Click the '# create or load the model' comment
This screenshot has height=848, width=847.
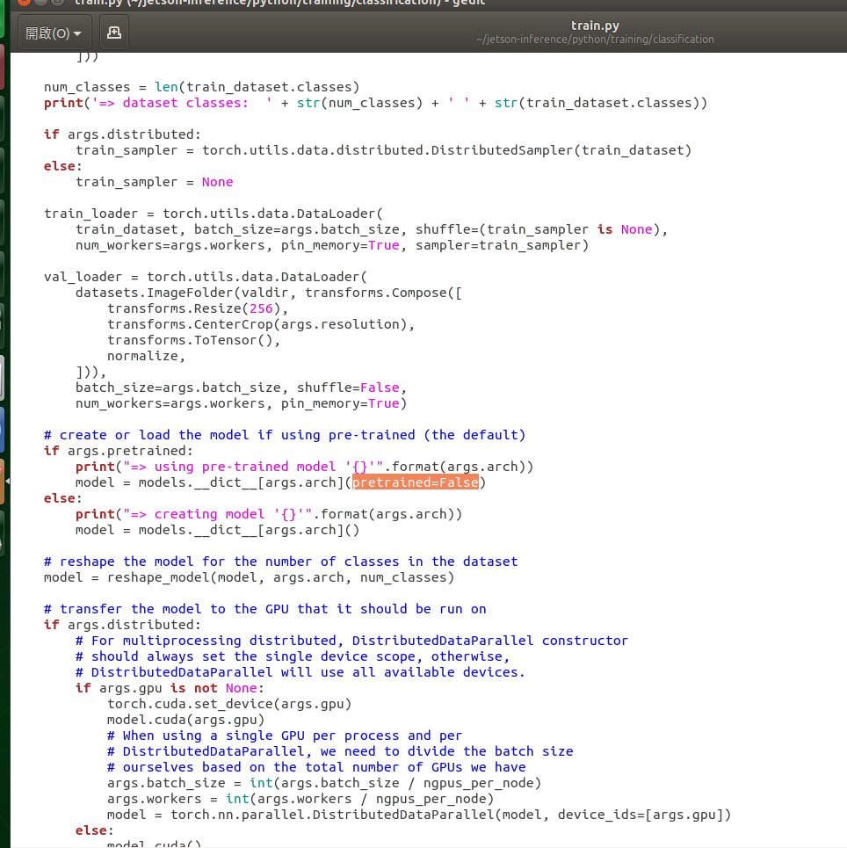click(284, 435)
